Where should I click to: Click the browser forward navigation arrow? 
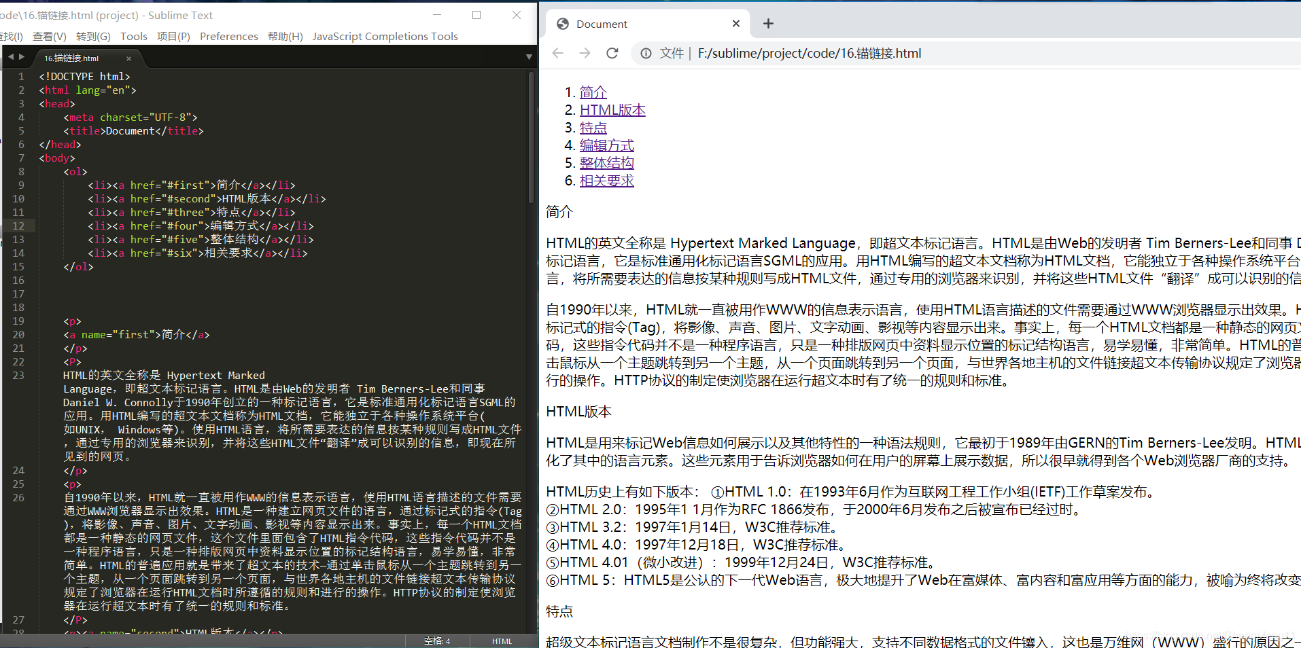pos(585,53)
